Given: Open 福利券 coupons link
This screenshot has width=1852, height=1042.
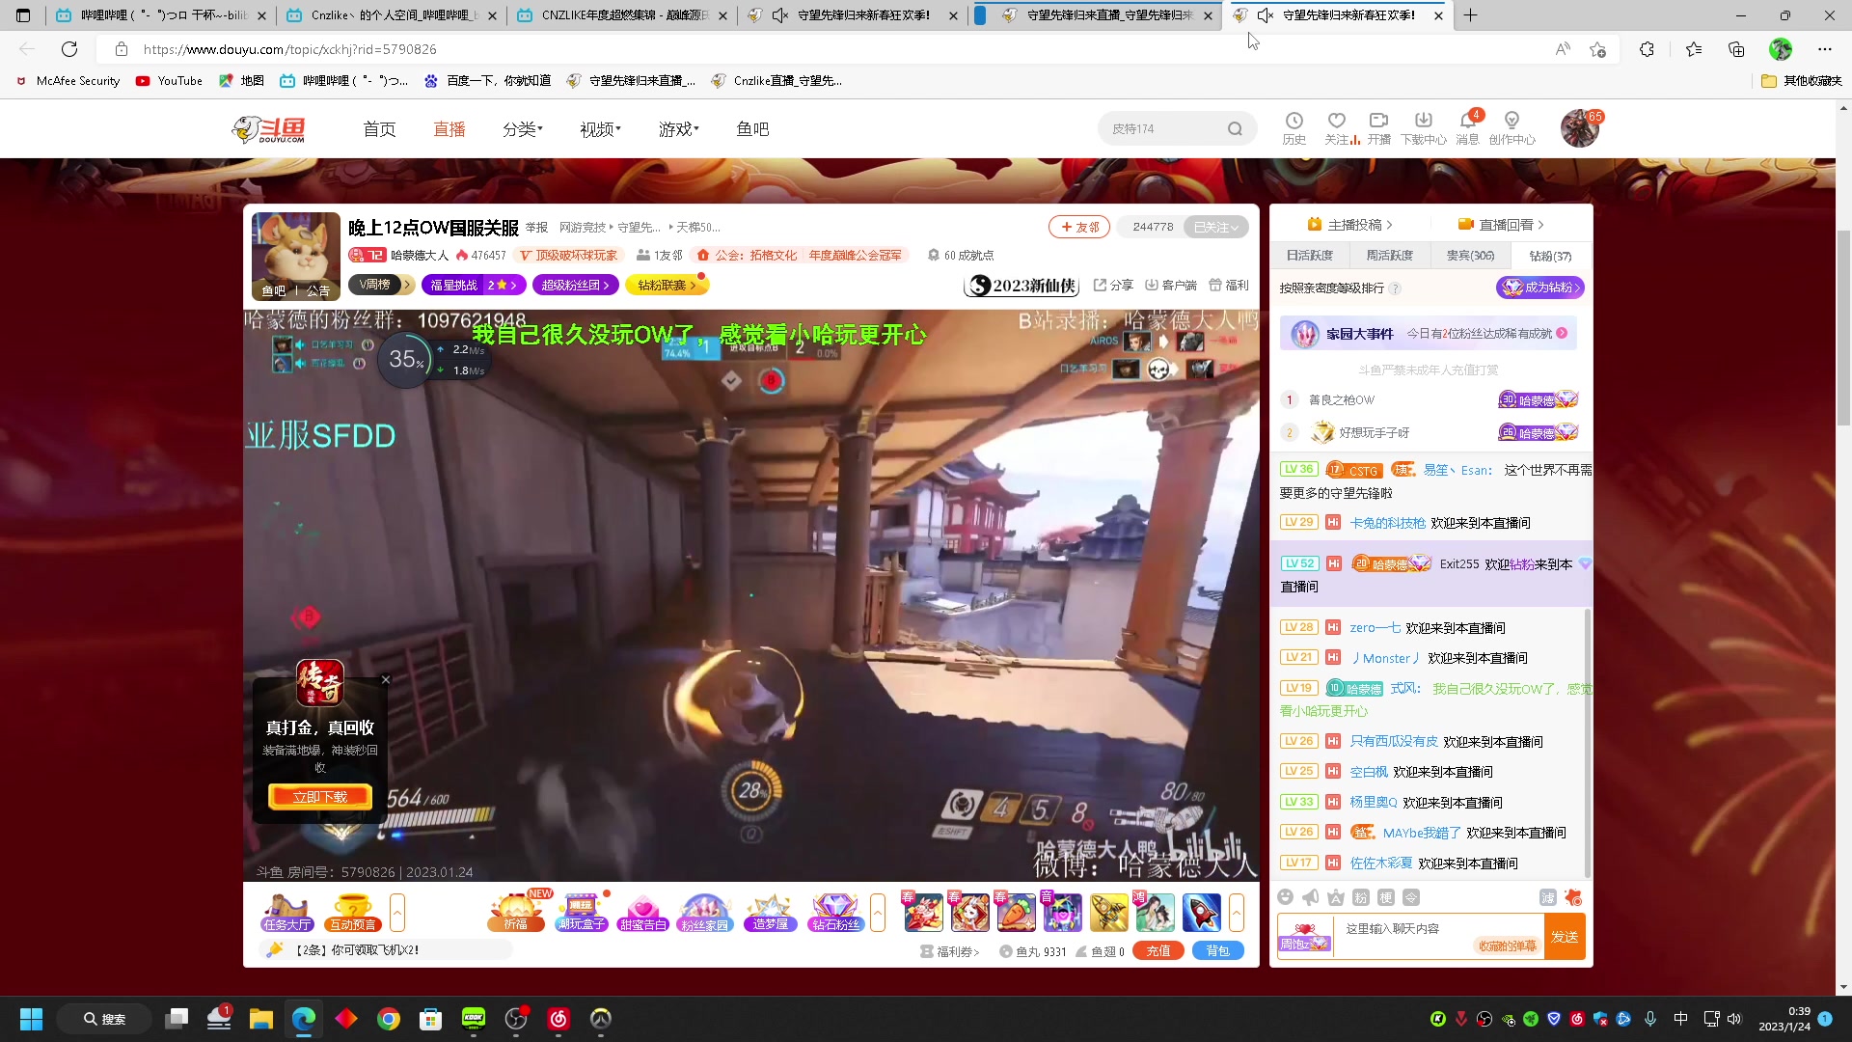Looking at the screenshot, I should [x=950, y=951].
